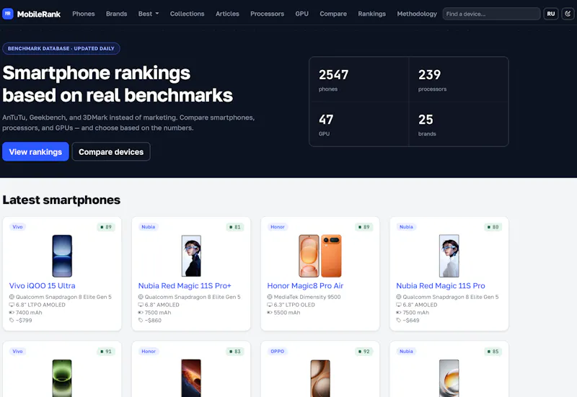Screen dimensions: 577x397
Task: Click the Honor tag on the score 83 card
Action: pos(149,351)
